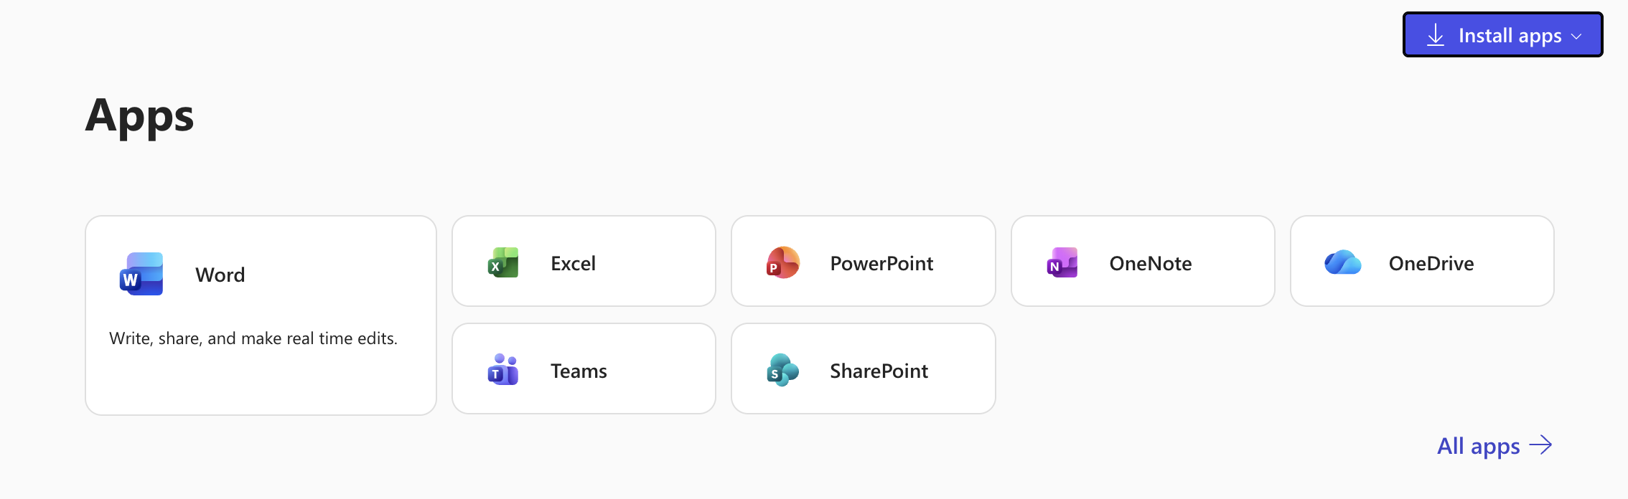The height and width of the screenshot is (499, 1628).
Task: Click the OneDrive cloud icon
Action: point(1342,263)
